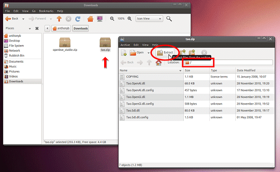Open Edit menu in tao.zip window
Screen dimensions: 280x172
pyautogui.click(x=136, y=45)
